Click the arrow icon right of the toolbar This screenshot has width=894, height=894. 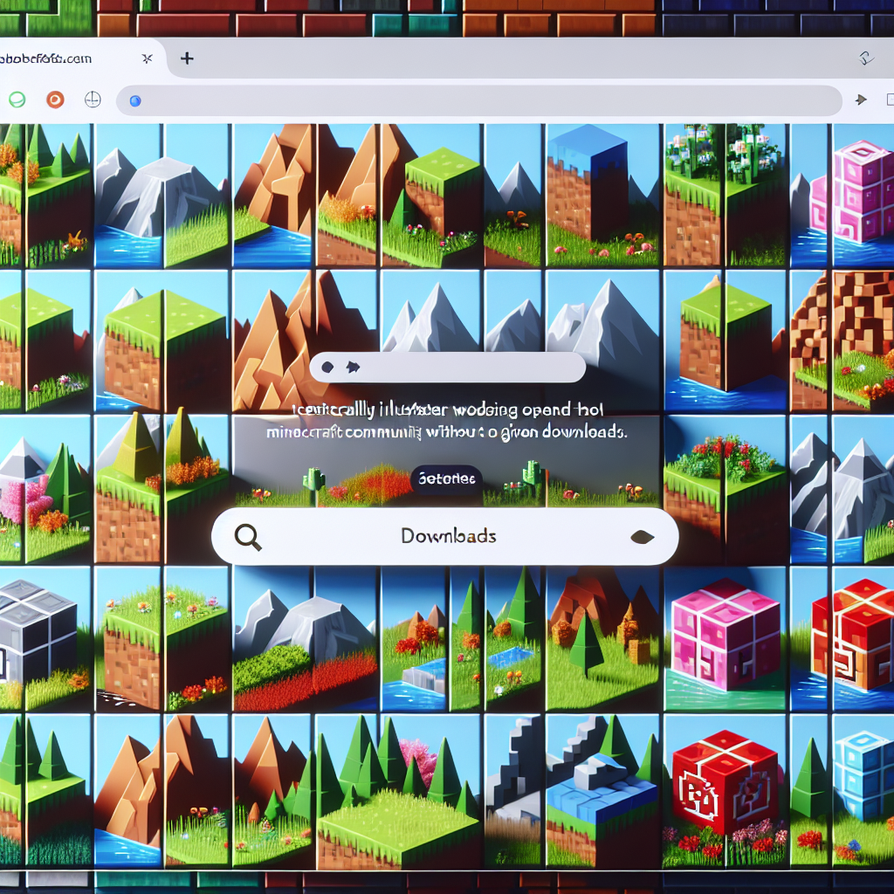861,100
